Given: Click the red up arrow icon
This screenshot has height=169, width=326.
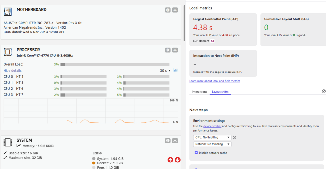Looking at the screenshot, I should pyautogui.click(x=170, y=160).
